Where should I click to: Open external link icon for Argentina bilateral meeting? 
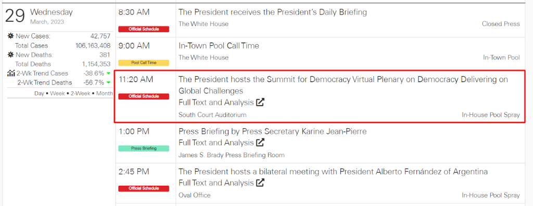(260, 183)
